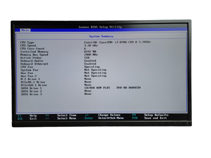Click None value for M.2 Drive 1
This screenshot has height=158, width=211.
click(x=88, y=79)
